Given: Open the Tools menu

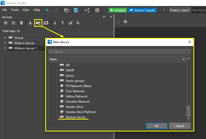Looking at the screenshot, I should click(15, 10).
